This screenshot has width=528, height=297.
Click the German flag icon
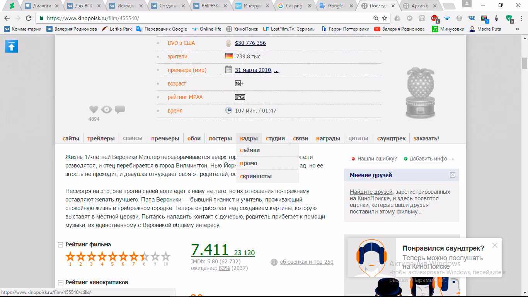[229, 56]
